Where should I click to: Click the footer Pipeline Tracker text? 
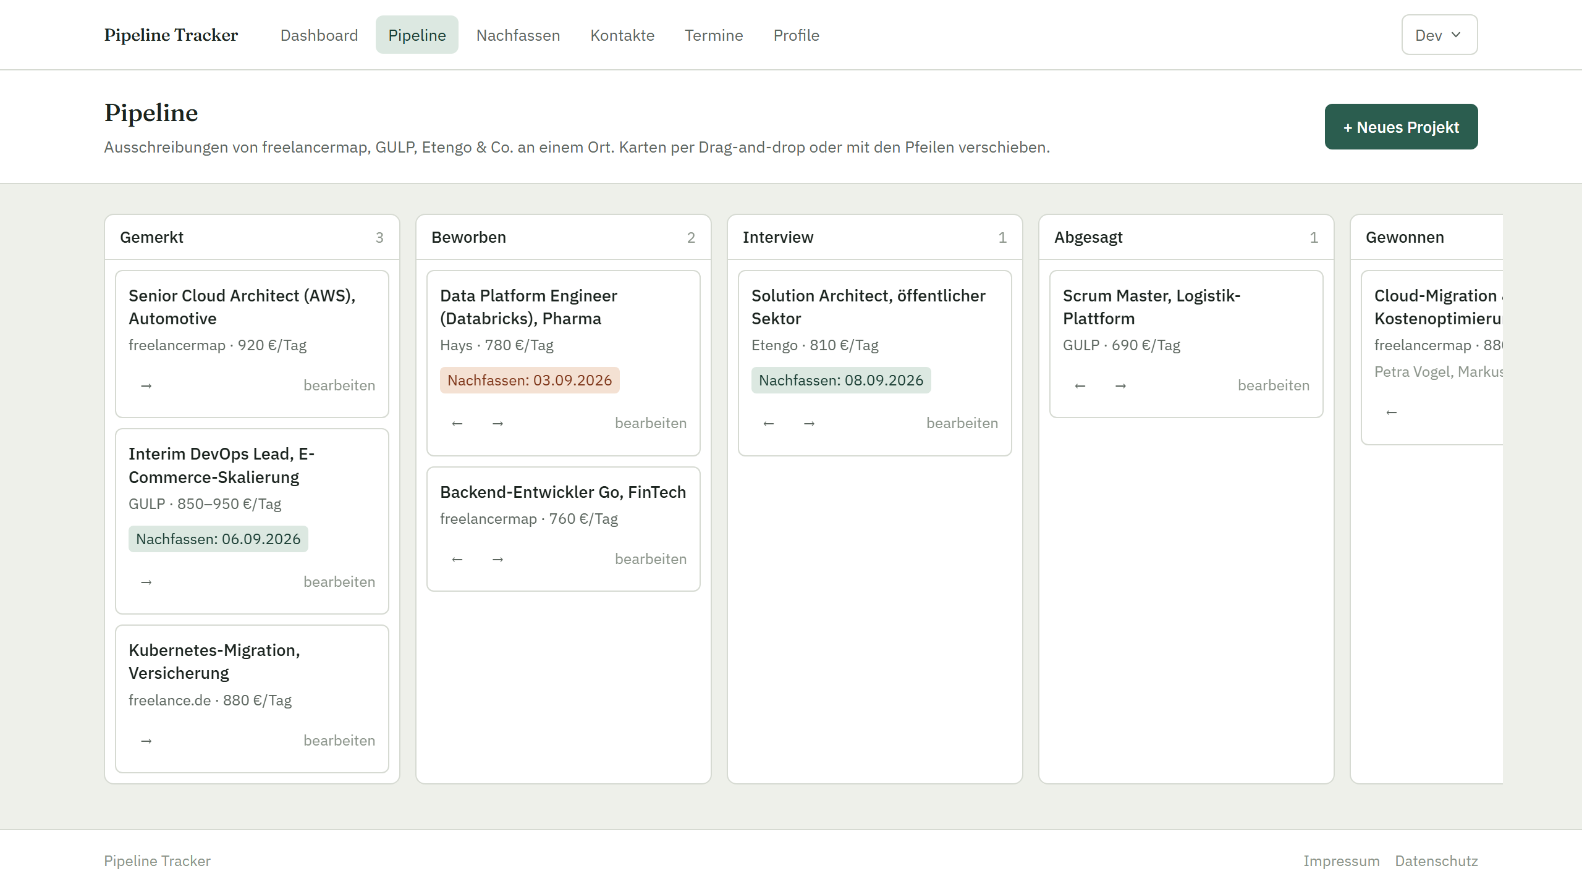click(x=157, y=861)
